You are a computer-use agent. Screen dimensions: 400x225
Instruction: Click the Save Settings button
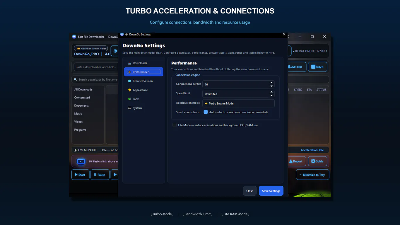pos(271,191)
